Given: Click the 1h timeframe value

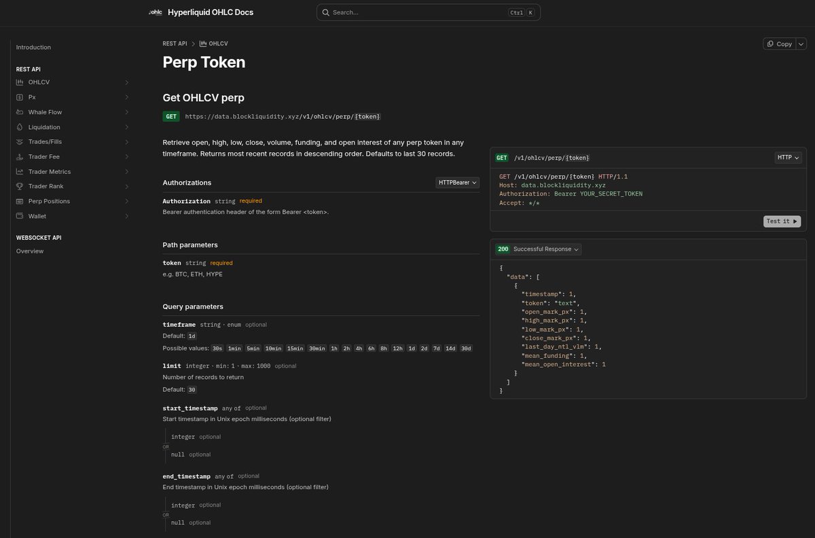Looking at the screenshot, I should click(334, 348).
